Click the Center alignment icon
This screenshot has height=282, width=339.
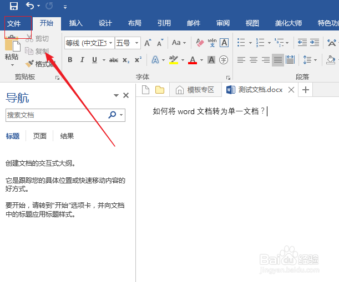(254, 60)
